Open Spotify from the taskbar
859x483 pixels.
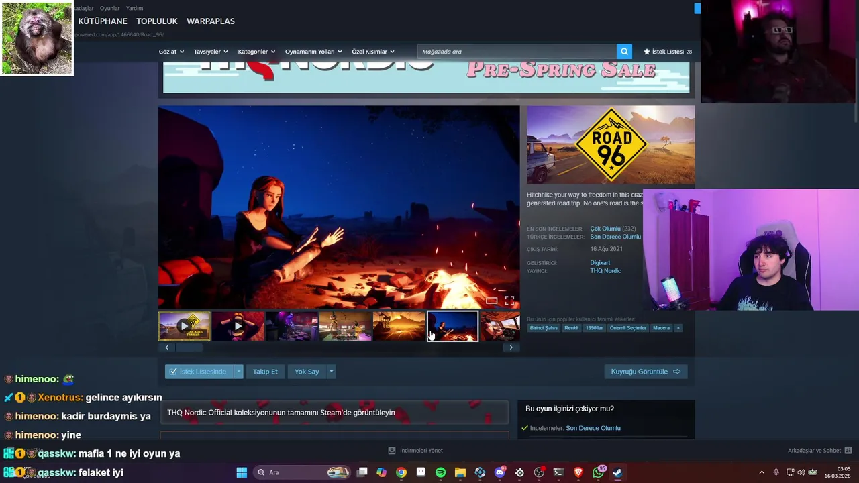[x=440, y=472]
